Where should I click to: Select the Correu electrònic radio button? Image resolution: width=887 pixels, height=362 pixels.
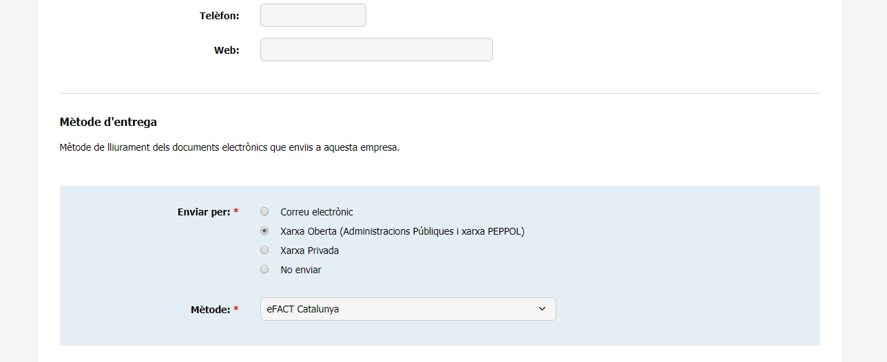tap(264, 211)
